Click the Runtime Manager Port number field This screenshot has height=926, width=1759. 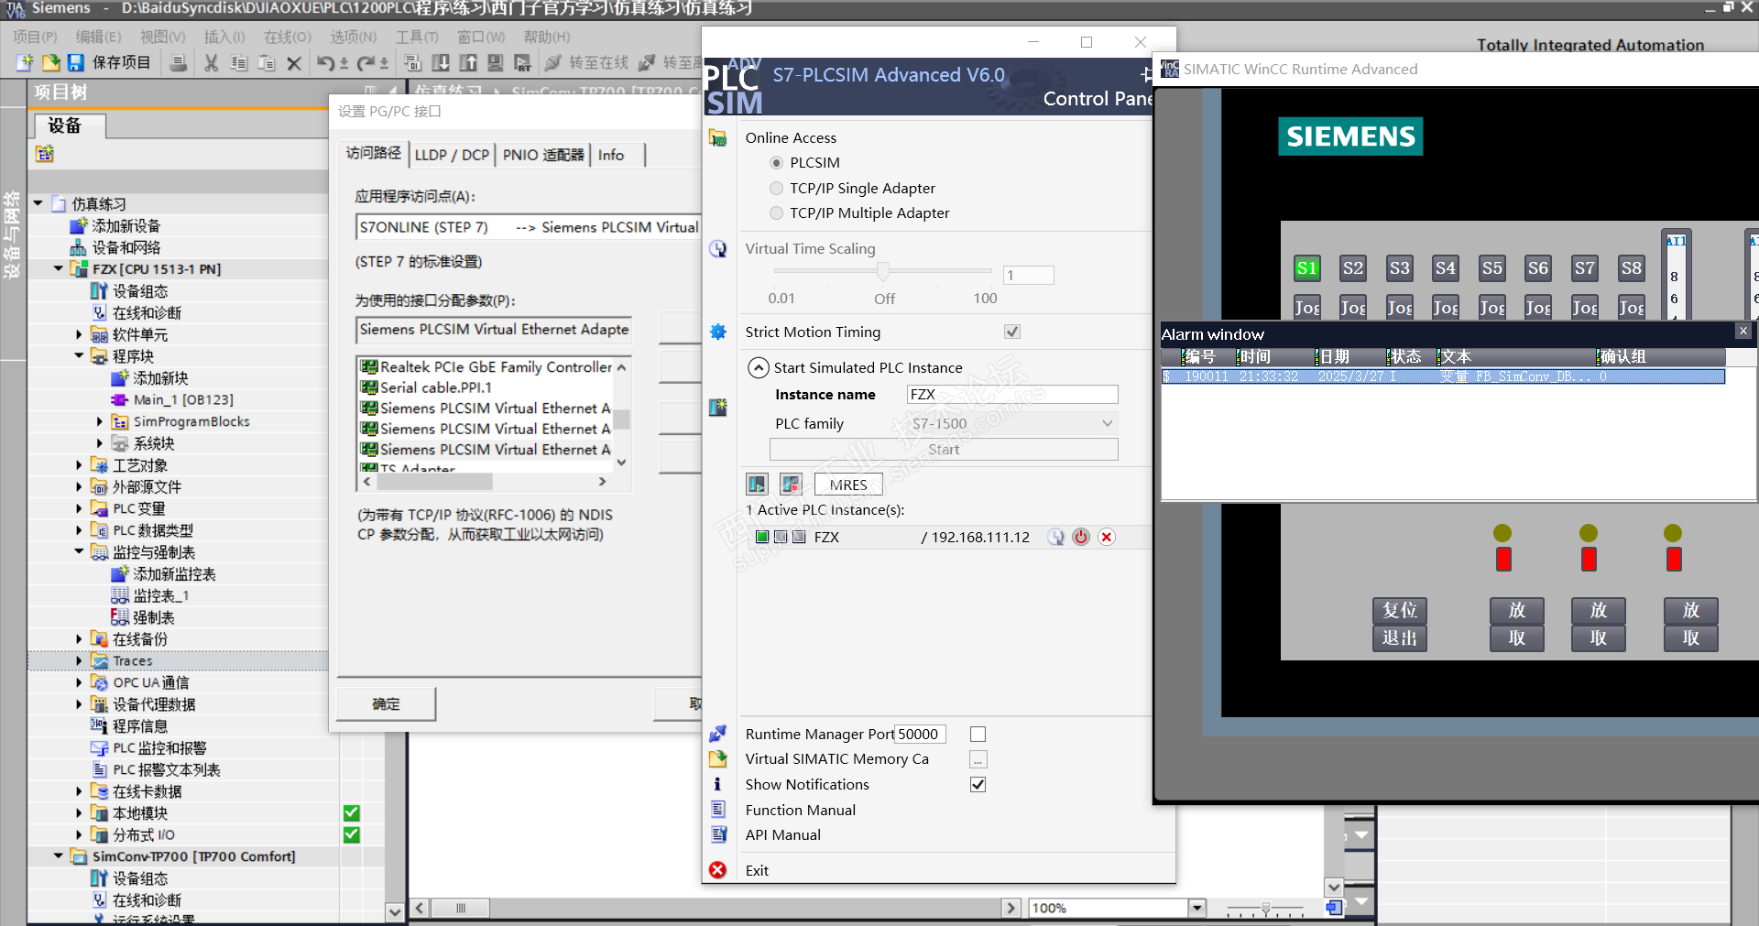920,735
